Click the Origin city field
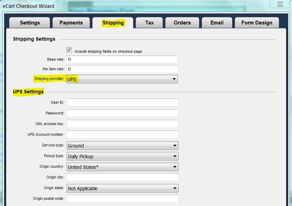The height and width of the screenshot is (206, 292). (122, 177)
